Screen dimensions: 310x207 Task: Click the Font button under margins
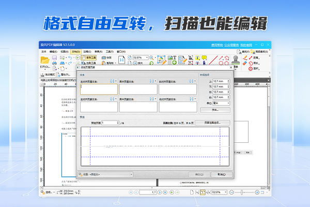pos(215,110)
